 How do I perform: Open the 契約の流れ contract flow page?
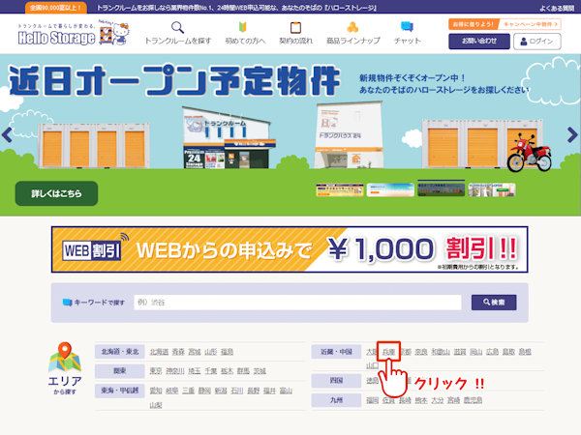(x=295, y=33)
